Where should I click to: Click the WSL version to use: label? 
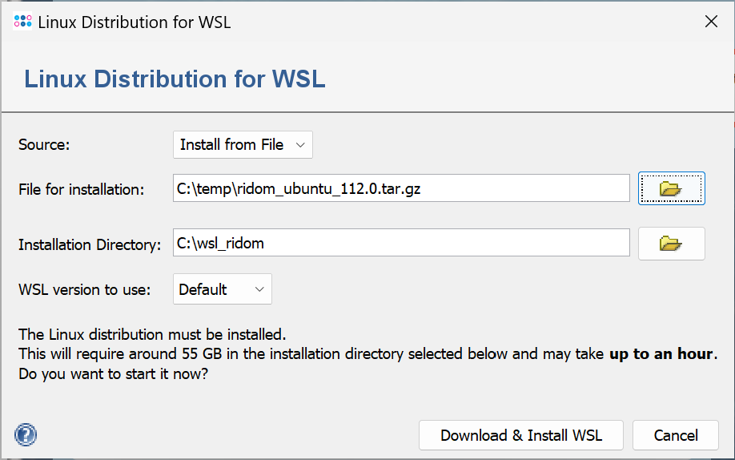pos(85,289)
